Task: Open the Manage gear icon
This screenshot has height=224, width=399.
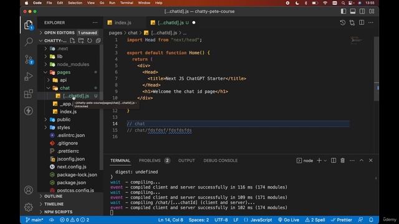Action: coord(29,207)
